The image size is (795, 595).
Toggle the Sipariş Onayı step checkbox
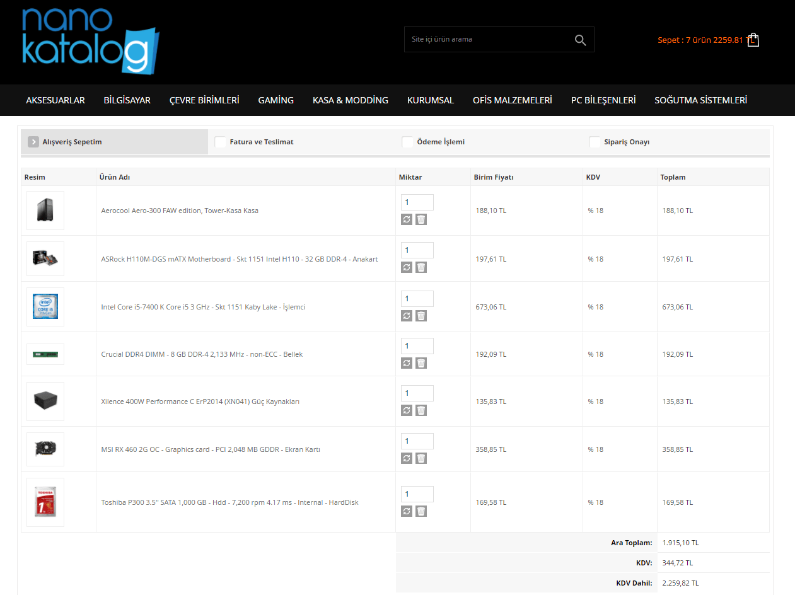point(595,142)
